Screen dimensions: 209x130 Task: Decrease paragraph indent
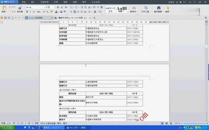(x=82, y=7)
